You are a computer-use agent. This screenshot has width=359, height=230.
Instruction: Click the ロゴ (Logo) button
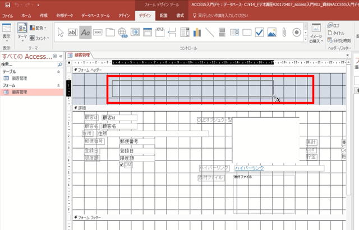(333, 25)
